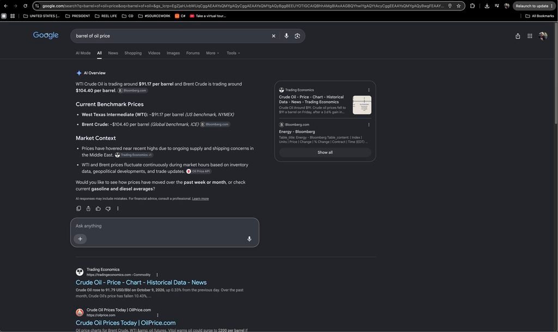Switch to the AI Mode tab
The height and width of the screenshot is (332, 558).
[x=83, y=53]
